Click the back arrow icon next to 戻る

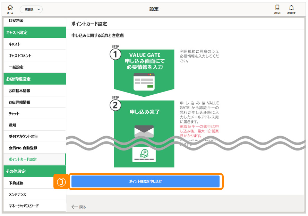coord(75,207)
